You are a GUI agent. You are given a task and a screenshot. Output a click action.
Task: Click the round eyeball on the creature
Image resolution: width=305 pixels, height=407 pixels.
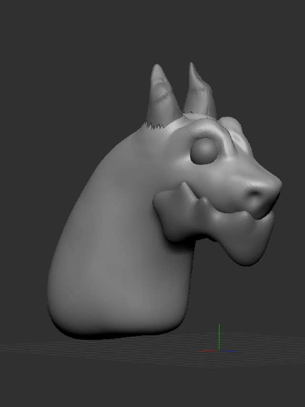point(204,151)
